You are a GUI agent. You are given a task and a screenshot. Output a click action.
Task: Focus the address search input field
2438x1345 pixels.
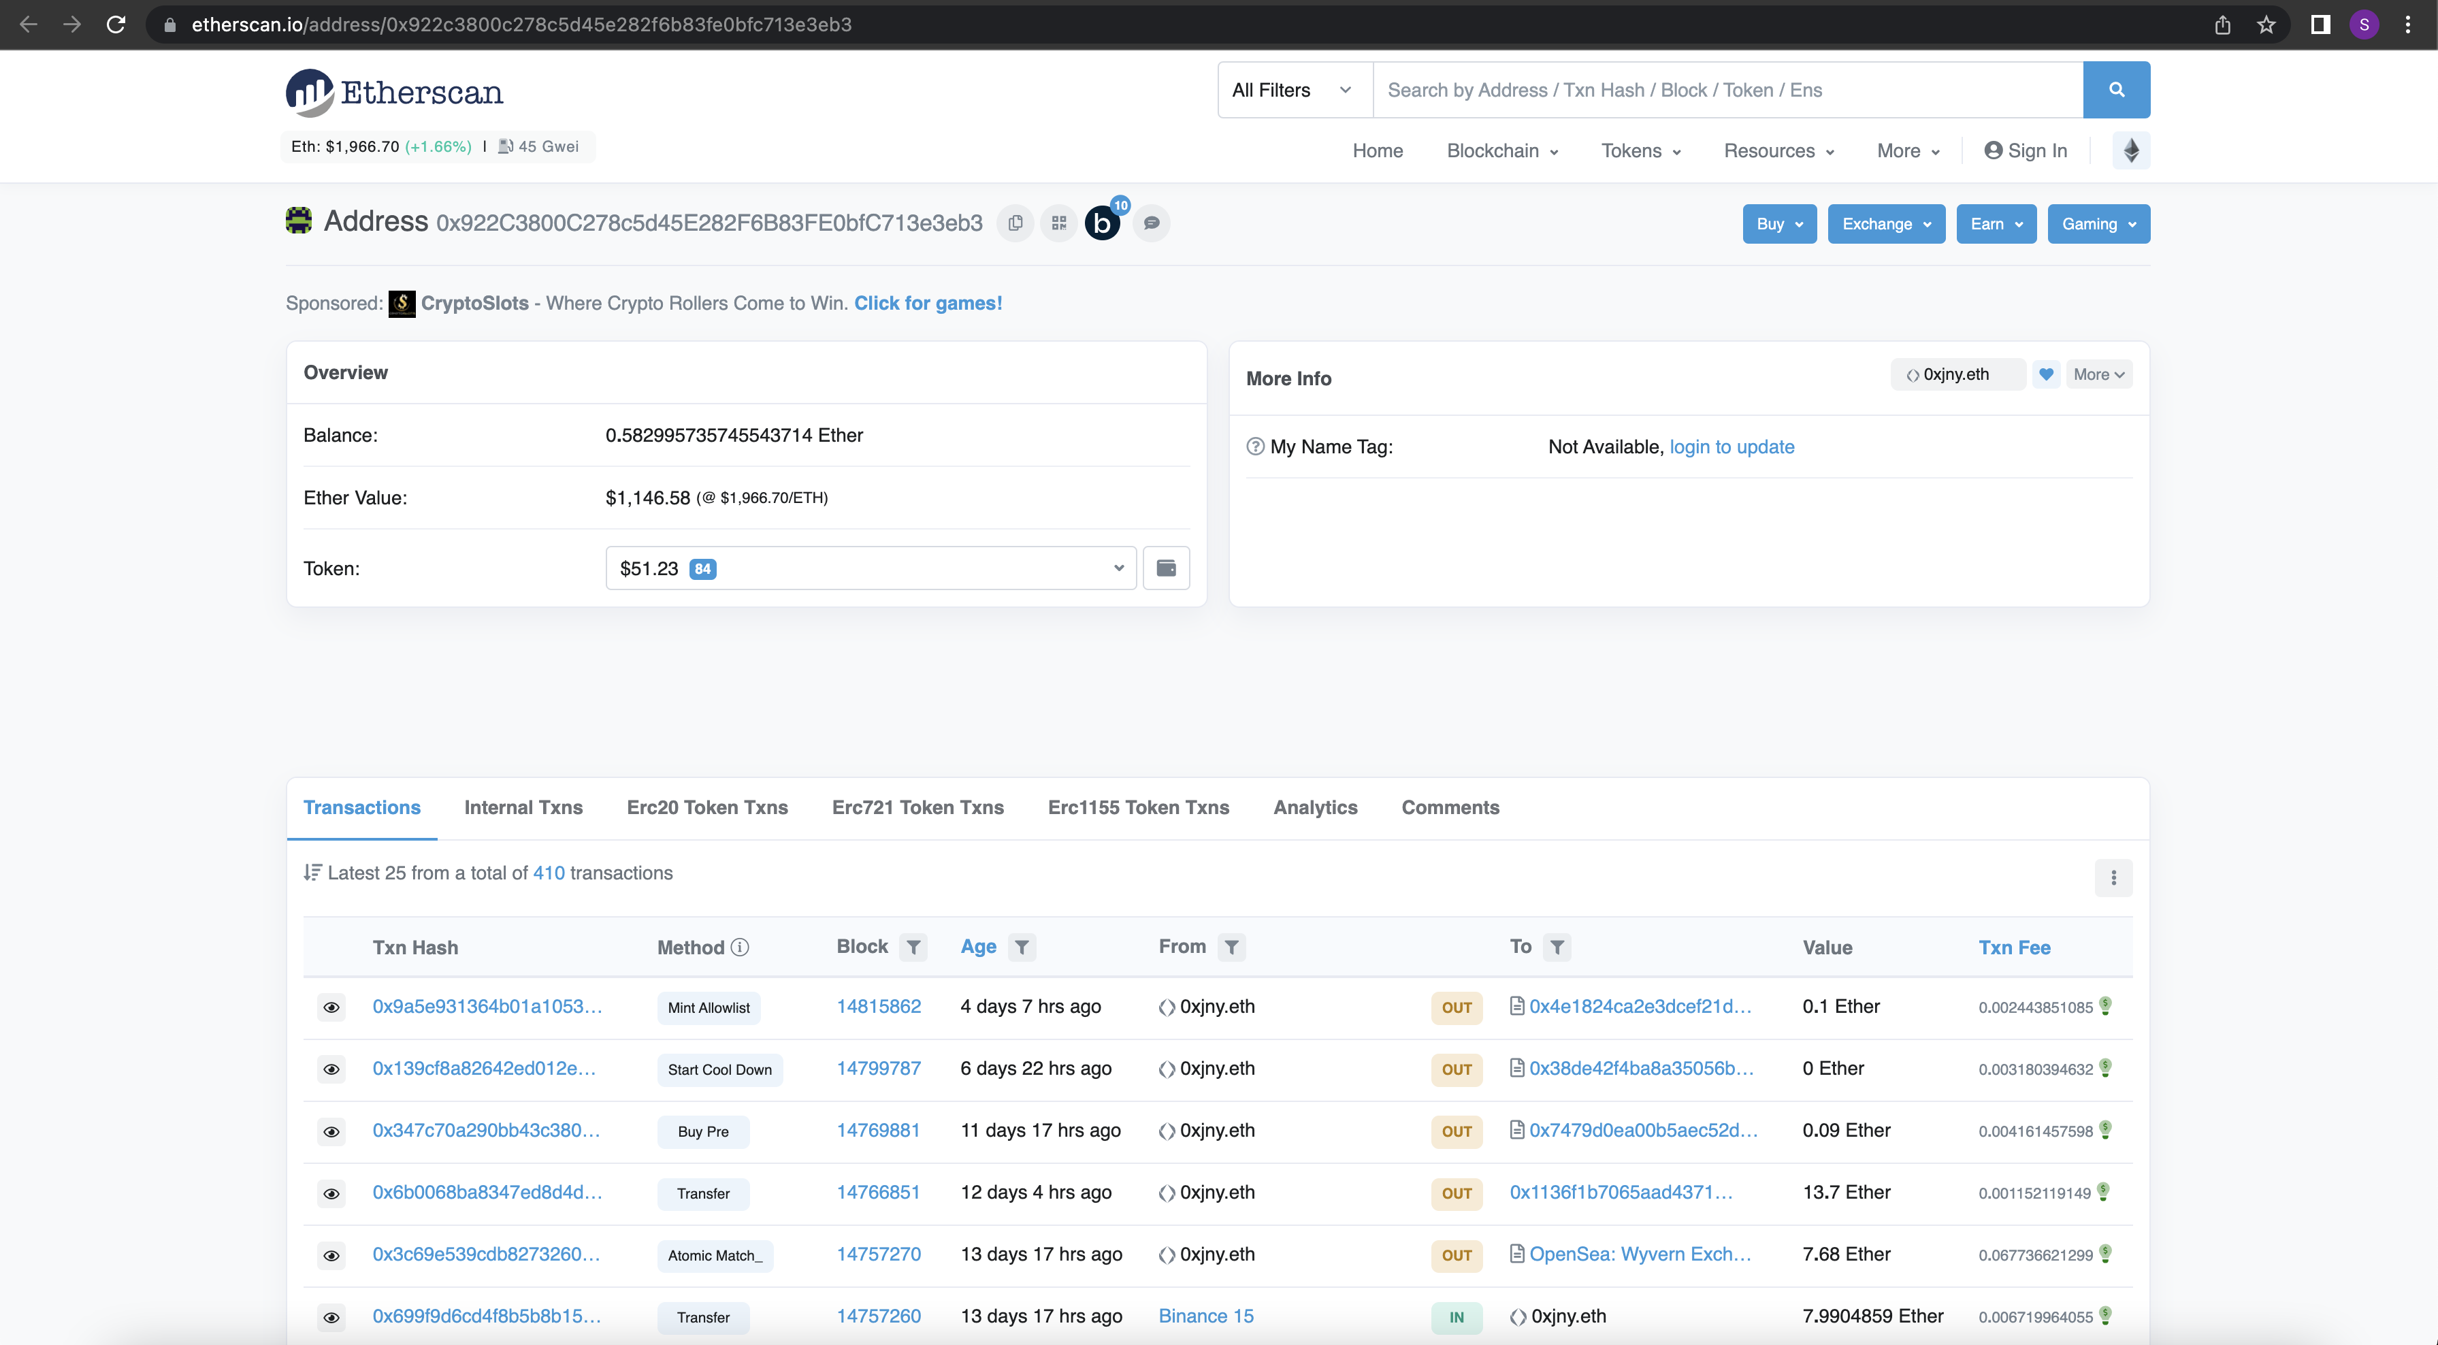1726,90
